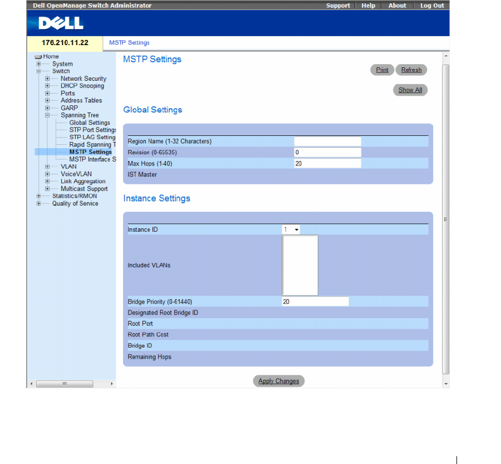Collapse the Spanning Tree node

point(47,115)
